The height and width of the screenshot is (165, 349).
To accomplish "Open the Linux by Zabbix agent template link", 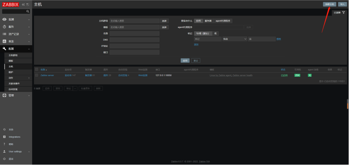I will click(x=220, y=75).
